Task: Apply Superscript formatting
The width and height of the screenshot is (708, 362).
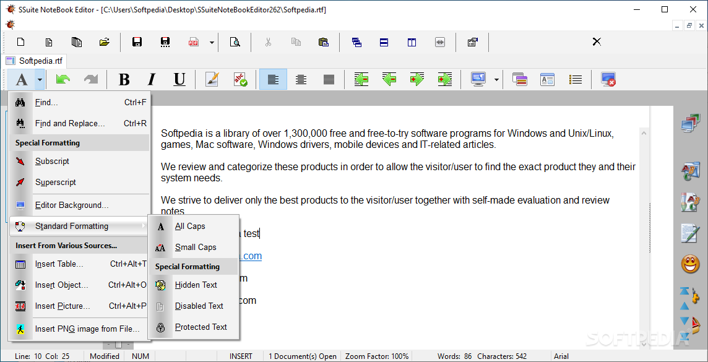Action: pyautogui.click(x=79, y=183)
